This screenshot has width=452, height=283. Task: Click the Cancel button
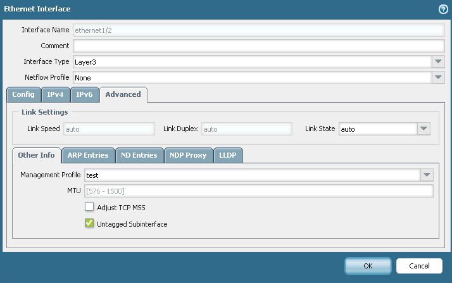[419, 266]
